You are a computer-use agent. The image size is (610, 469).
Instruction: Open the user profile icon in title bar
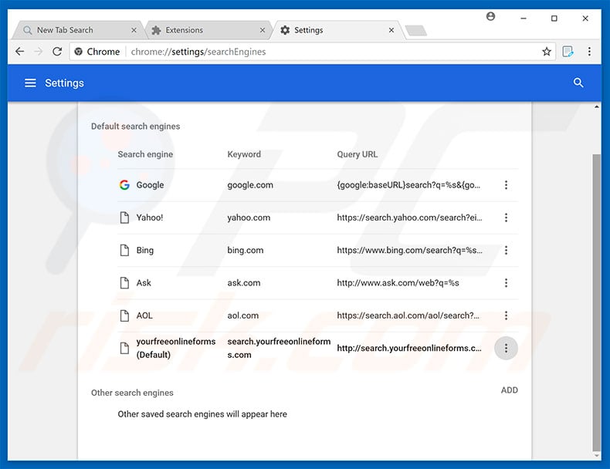[490, 16]
